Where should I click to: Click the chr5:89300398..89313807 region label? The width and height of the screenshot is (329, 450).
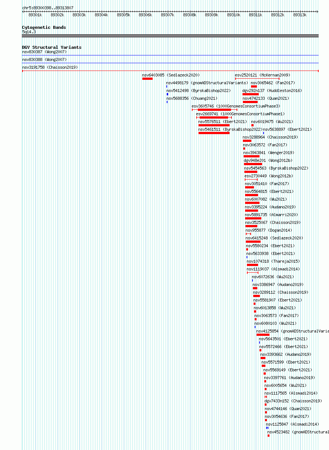point(48,8)
